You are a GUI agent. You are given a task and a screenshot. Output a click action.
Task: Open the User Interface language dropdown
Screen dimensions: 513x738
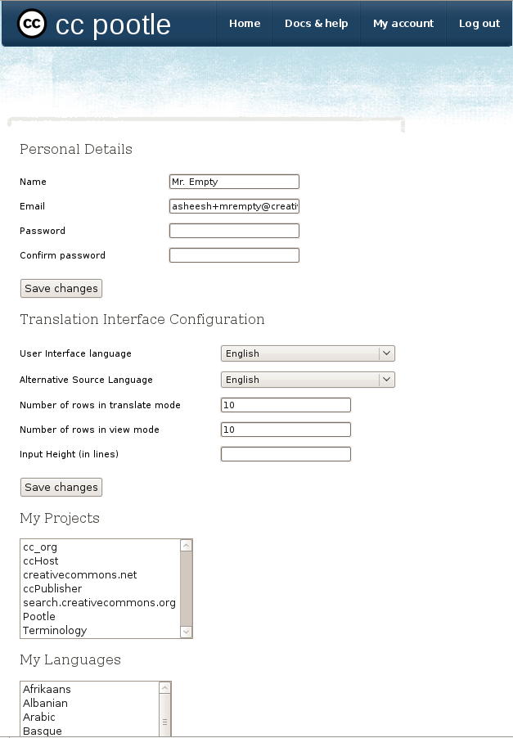[308, 353]
